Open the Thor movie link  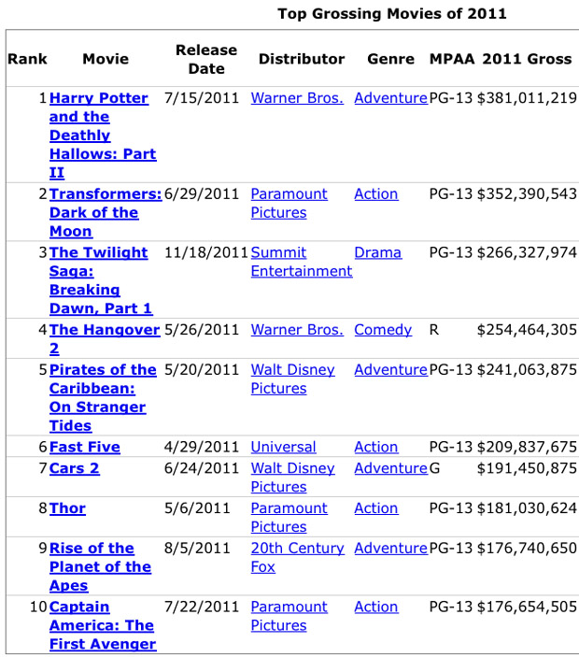click(67, 508)
